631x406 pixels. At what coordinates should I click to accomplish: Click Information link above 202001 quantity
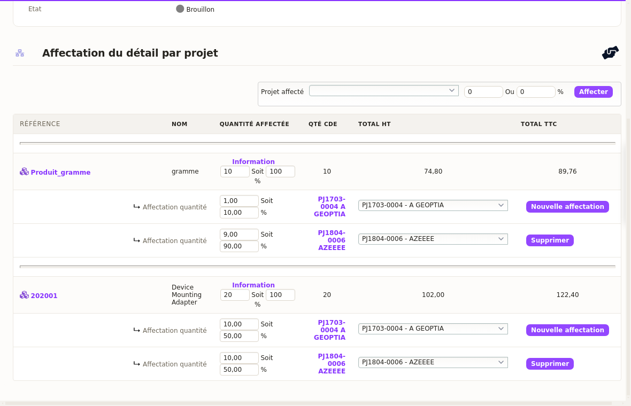click(253, 285)
